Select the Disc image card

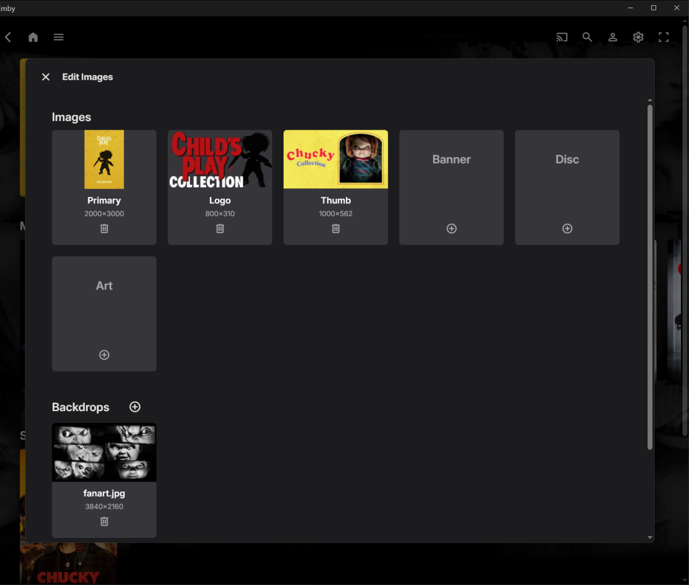567,187
